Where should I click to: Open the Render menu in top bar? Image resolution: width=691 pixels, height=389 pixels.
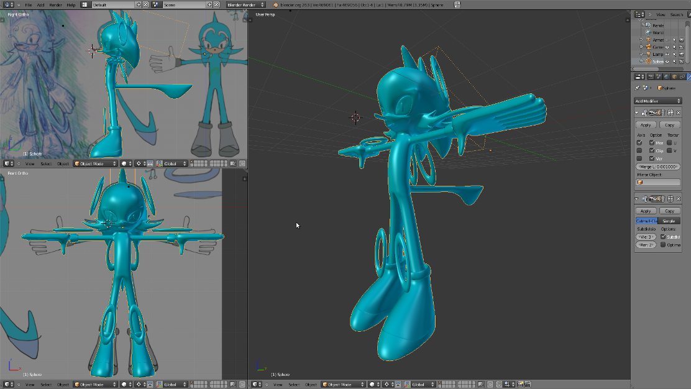[56, 4]
